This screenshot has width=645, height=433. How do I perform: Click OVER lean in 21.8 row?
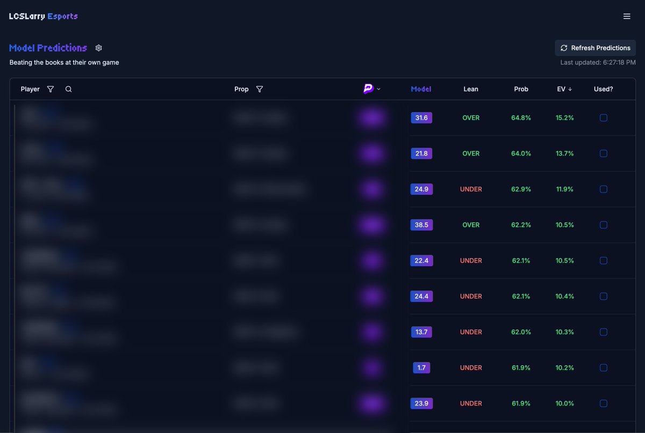(471, 153)
